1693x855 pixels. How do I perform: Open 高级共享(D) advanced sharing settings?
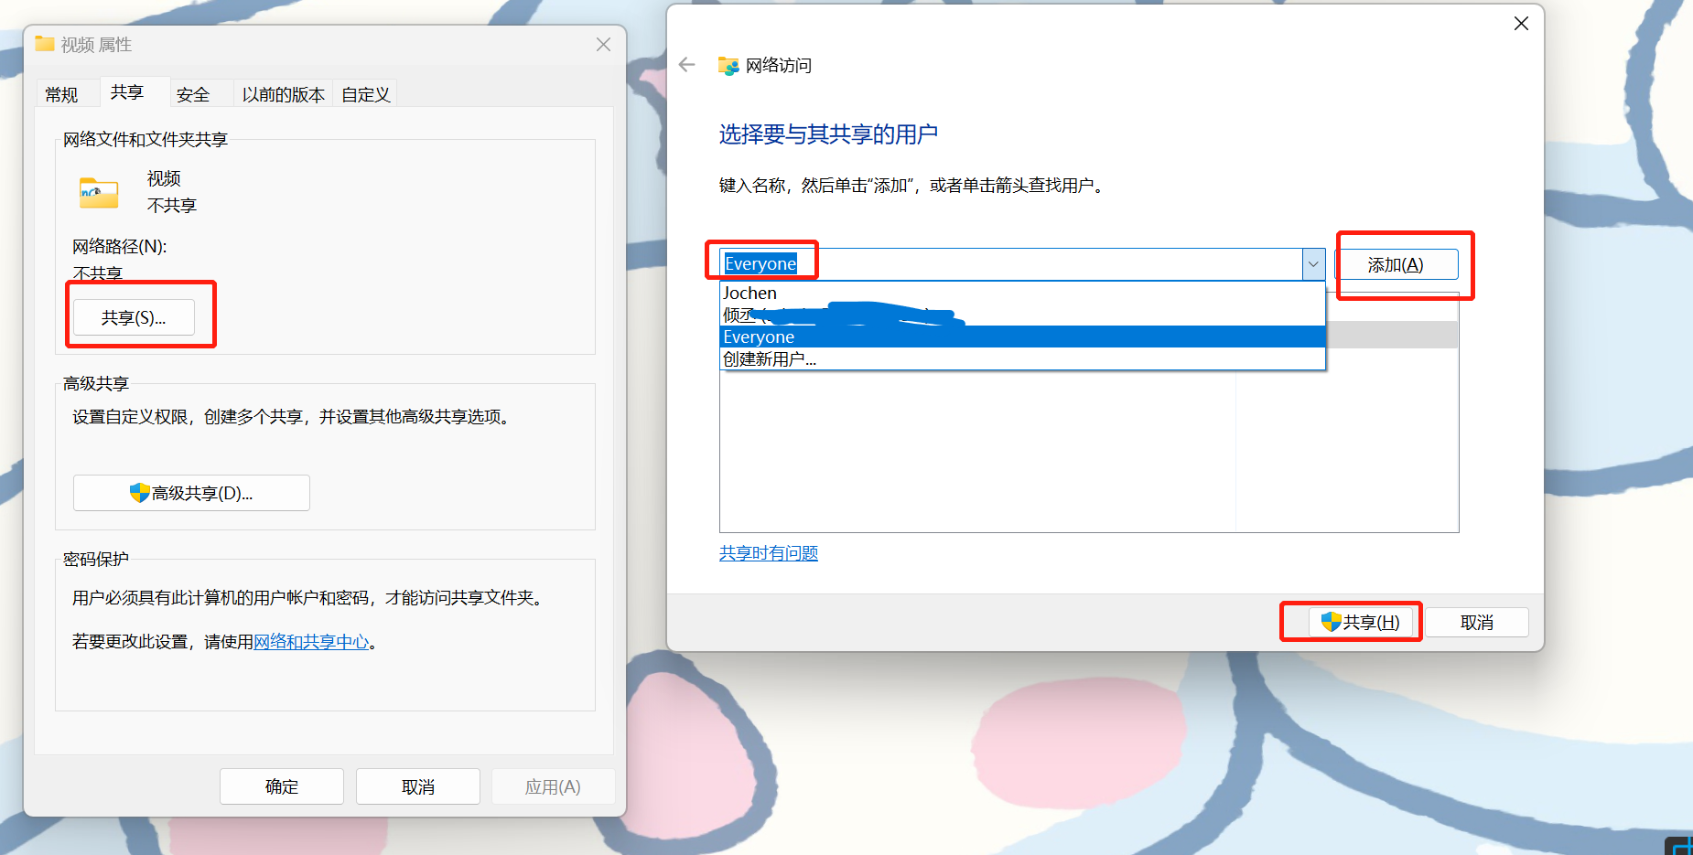[191, 493]
